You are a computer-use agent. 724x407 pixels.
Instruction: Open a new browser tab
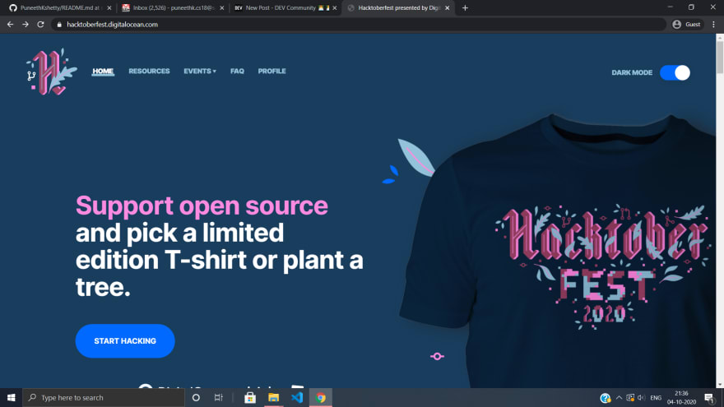[465, 8]
